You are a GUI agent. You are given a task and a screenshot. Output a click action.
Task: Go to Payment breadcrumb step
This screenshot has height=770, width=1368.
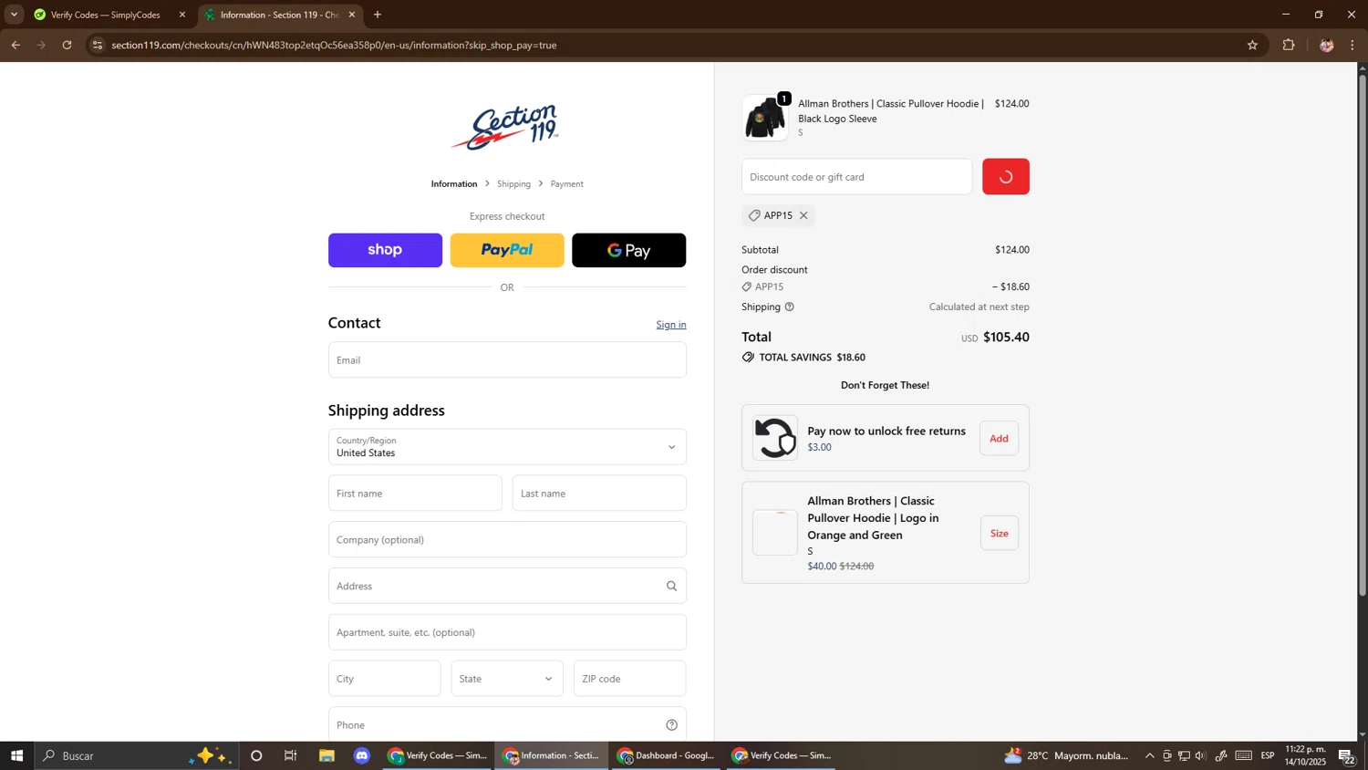566,184
